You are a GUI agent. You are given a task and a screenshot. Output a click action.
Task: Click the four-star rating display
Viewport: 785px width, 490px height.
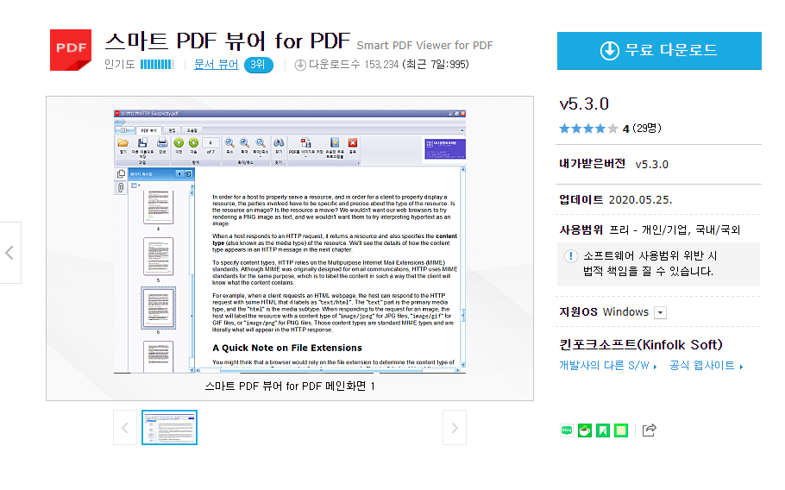588,129
